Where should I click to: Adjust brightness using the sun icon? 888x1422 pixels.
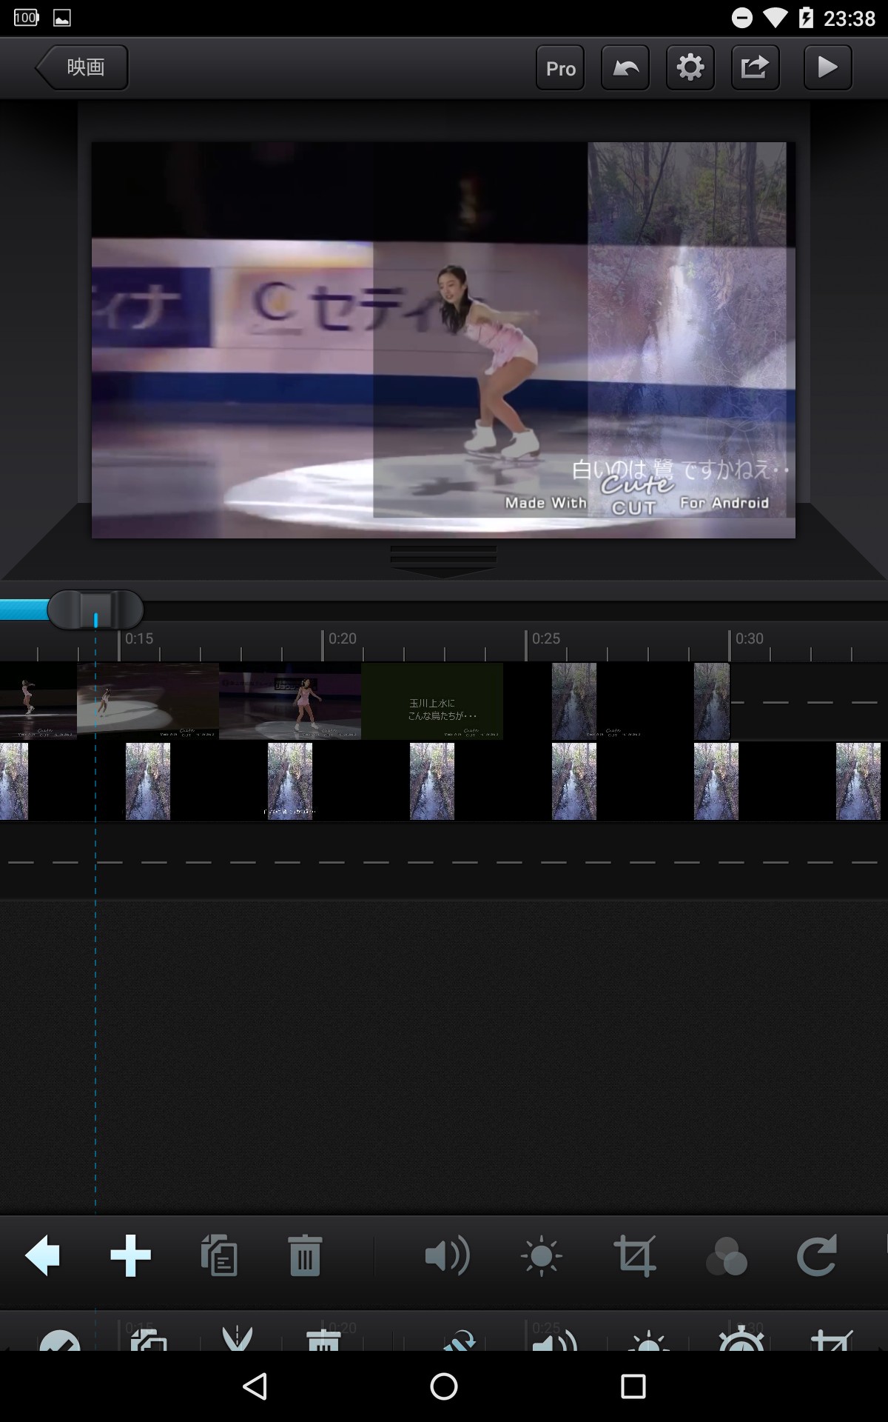[x=541, y=1255]
